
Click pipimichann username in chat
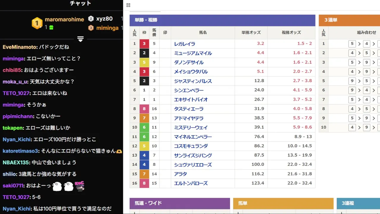(x=18, y=117)
